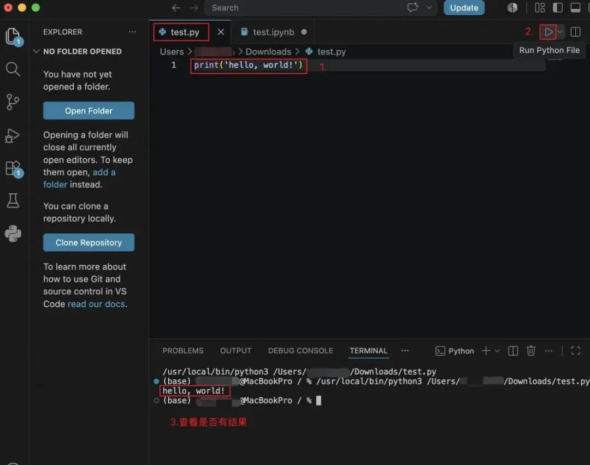Open the Copilot chat icon in title bar

(413, 8)
